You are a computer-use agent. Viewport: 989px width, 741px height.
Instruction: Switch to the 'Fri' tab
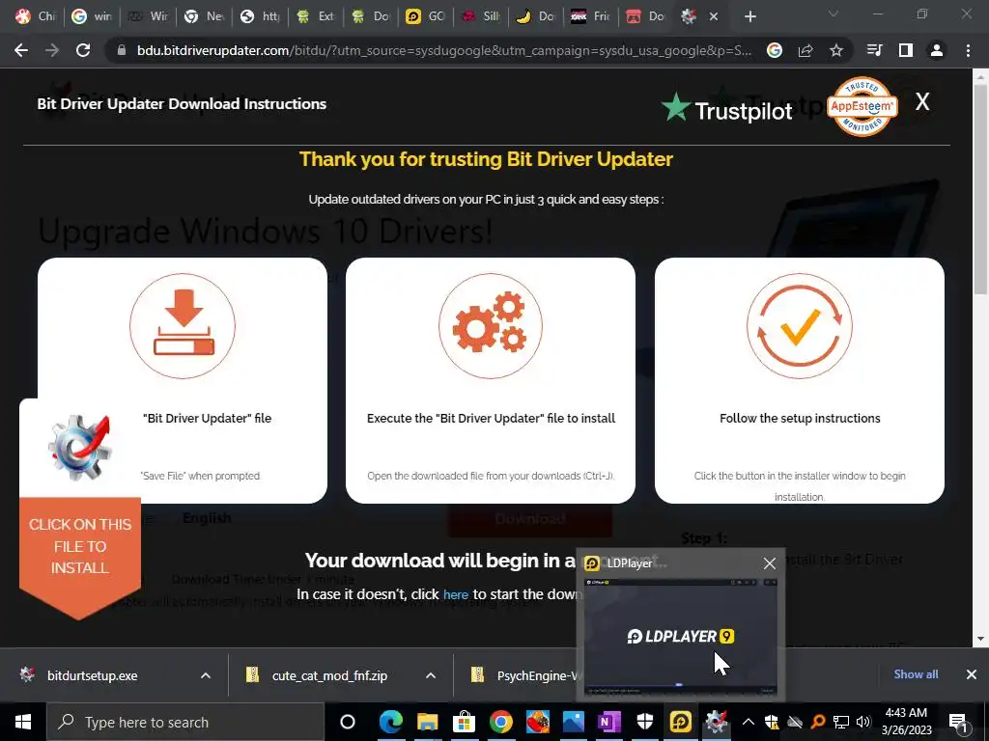tap(591, 16)
